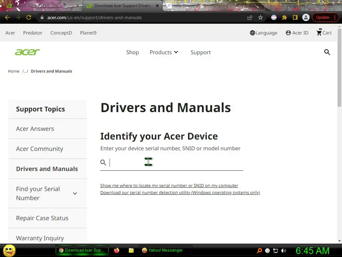The image size is (342, 257).
Task: Expand the Products dropdown menu
Action: [164, 53]
